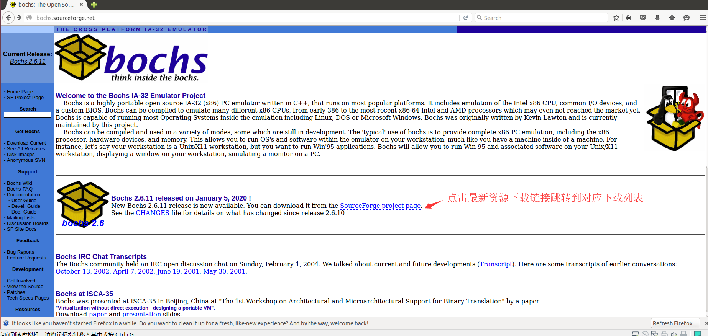Open the SF Site Docs link

[x=22, y=229]
